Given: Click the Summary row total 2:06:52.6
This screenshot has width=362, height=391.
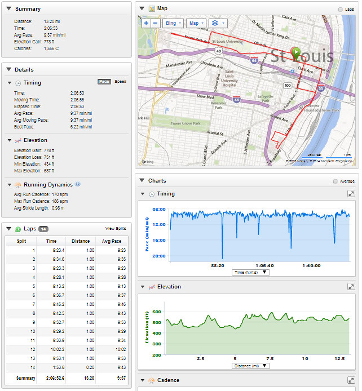Looking at the screenshot, I should click(x=55, y=378).
